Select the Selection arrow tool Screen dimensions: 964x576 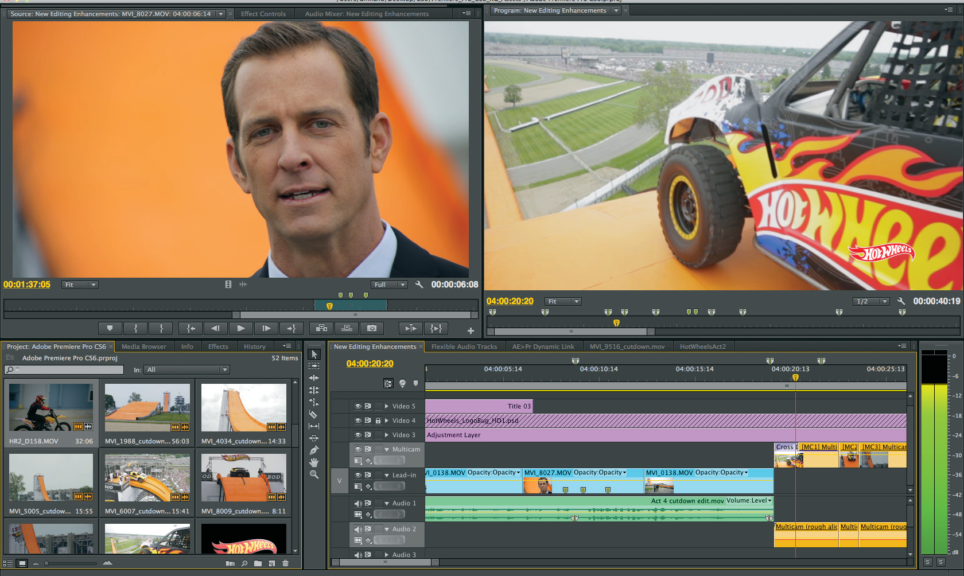tap(314, 354)
